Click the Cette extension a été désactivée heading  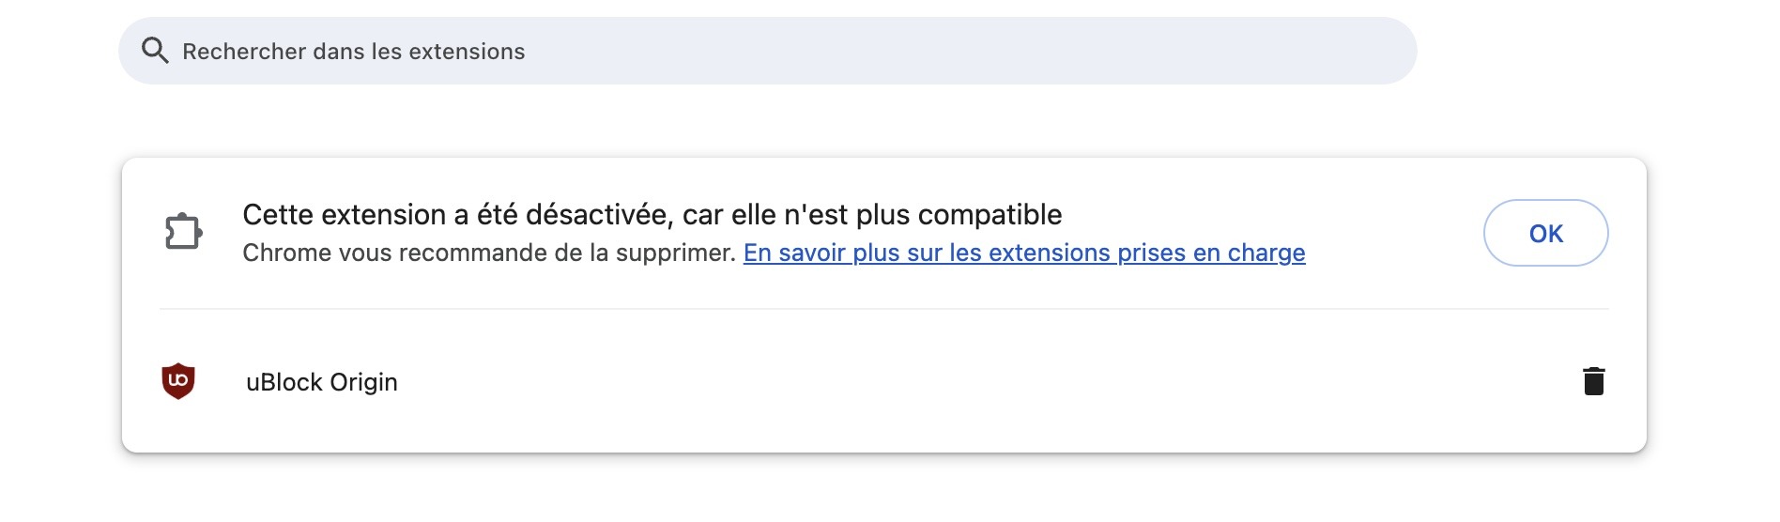(x=652, y=214)
